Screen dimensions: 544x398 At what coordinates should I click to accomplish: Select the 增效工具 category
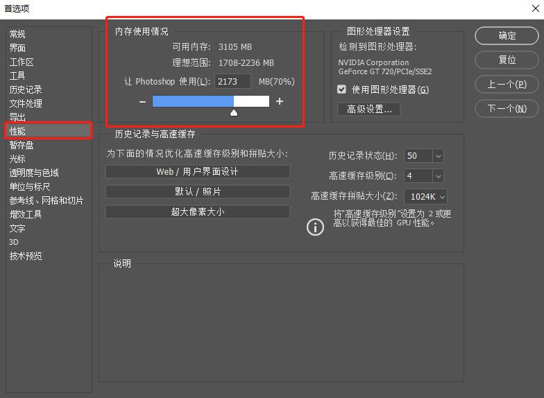pos(26,214)
